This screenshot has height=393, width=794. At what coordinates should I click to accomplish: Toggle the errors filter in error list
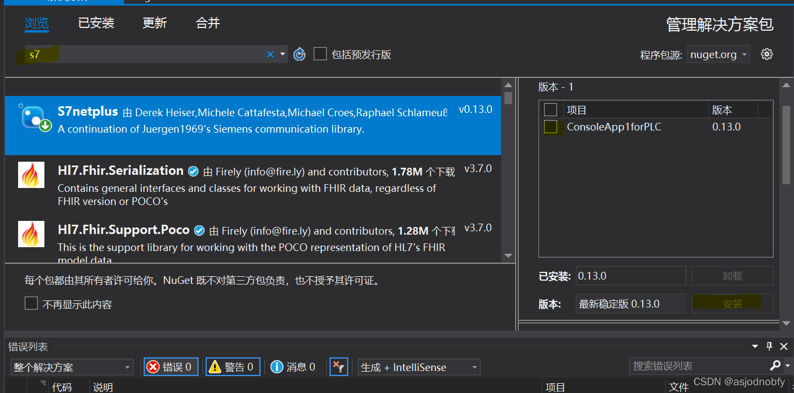pyautogui.click(x=171, y=367)
